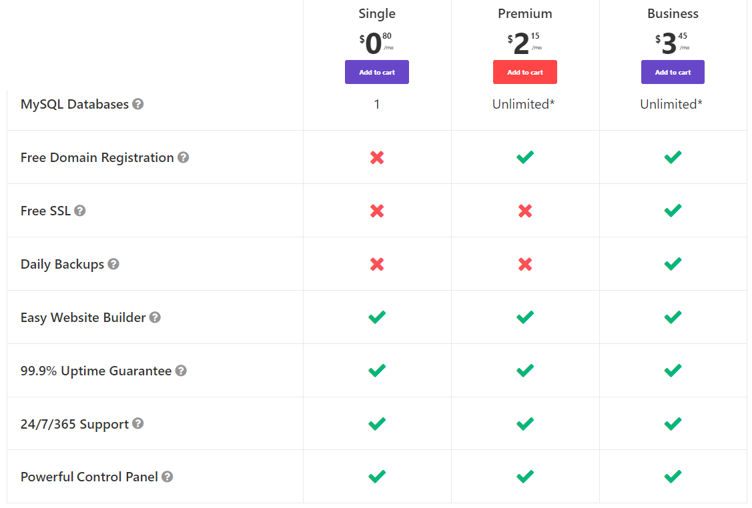Click red cross for Premium Daily Backups
The height and width of the screenshot is (508, 752).
coord(525,264)
